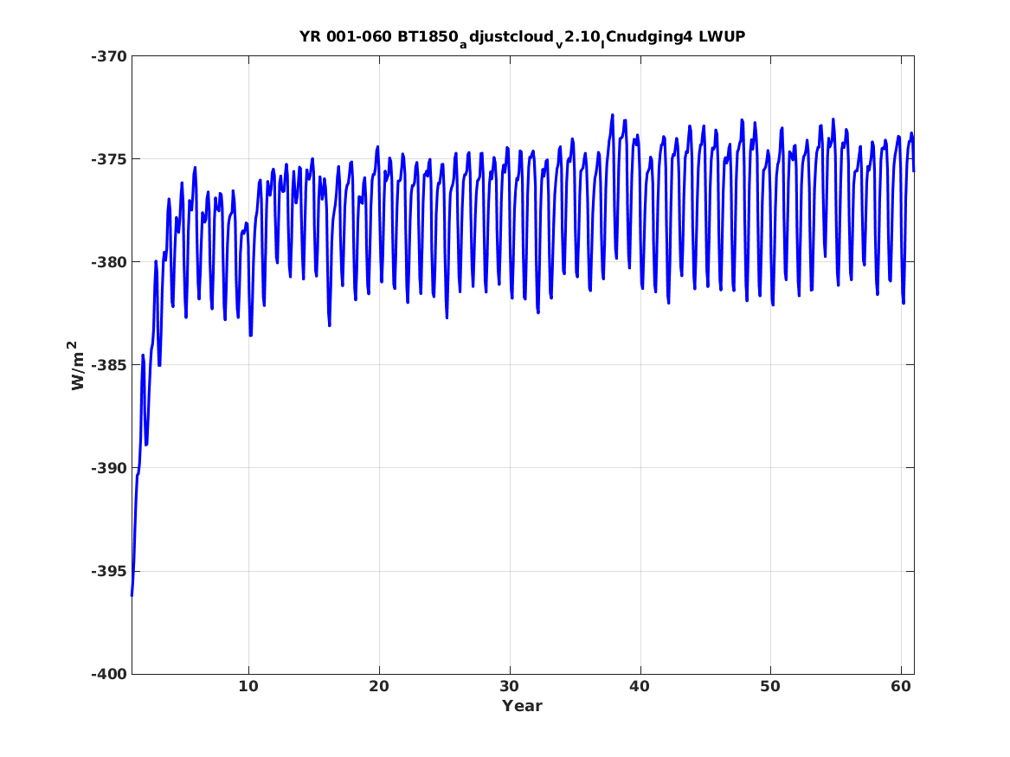The height and width of the screenshot is (757, 1010).
Task: Click the x-axis tick label '10'
Action: [x=248, y=687]
